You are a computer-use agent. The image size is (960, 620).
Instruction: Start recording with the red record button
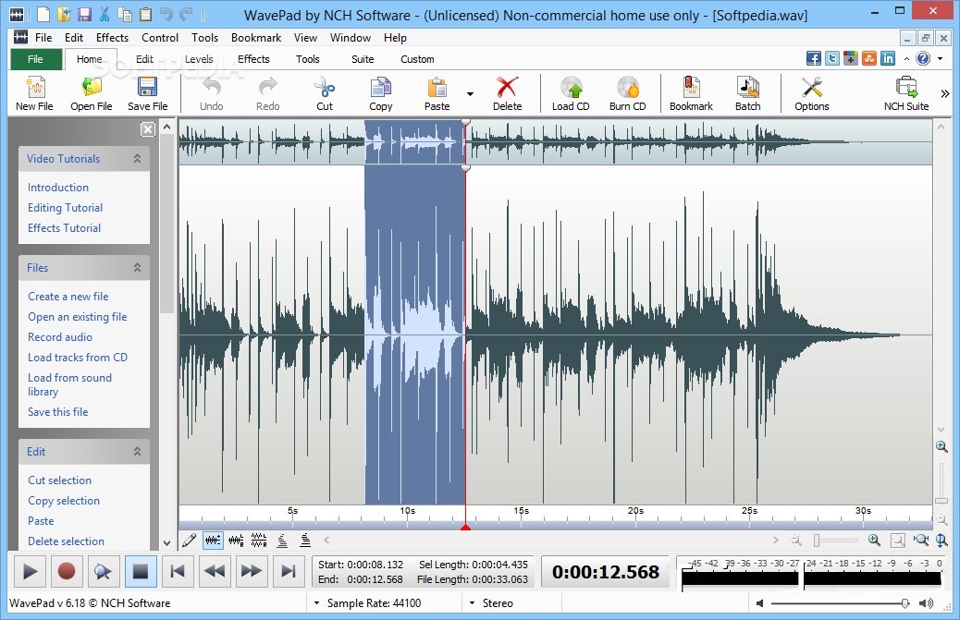66,571
